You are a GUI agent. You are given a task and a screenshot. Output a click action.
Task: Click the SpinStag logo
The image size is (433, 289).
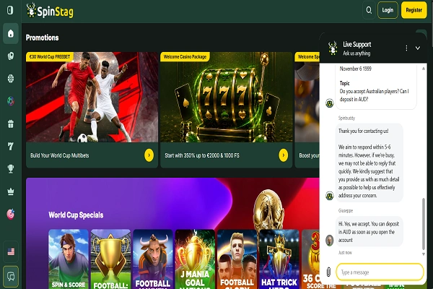point(50,11)
